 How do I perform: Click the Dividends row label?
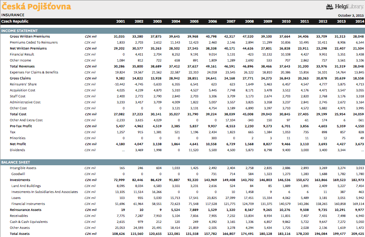pos(18,150)
